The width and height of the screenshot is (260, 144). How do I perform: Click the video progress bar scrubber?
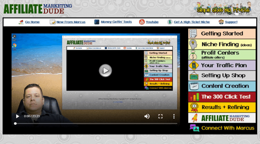tap(15, 123)
